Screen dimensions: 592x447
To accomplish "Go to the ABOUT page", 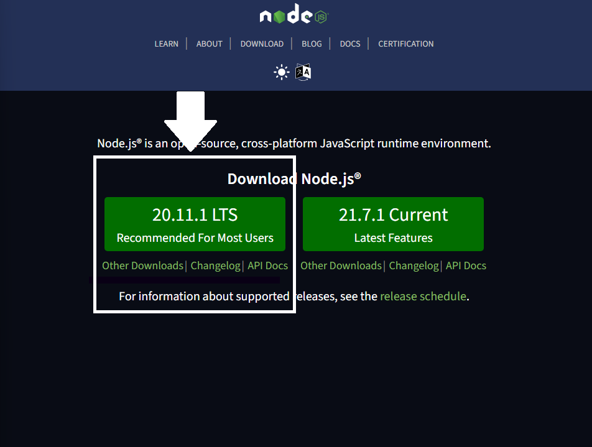I will click(209, 44).
